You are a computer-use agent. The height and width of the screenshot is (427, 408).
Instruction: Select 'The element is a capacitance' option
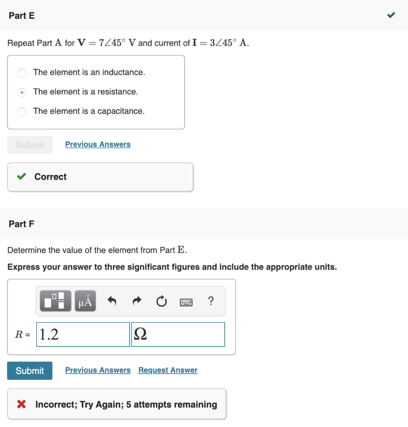(x=22, y=112)
